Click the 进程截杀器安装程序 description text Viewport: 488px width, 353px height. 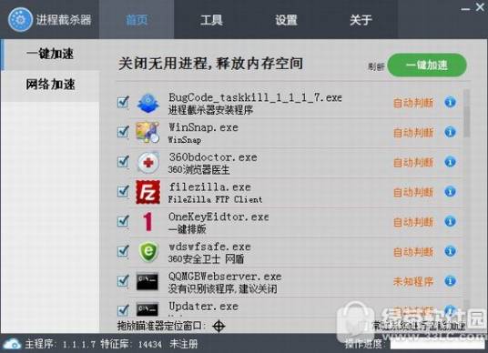pos(210,110)
